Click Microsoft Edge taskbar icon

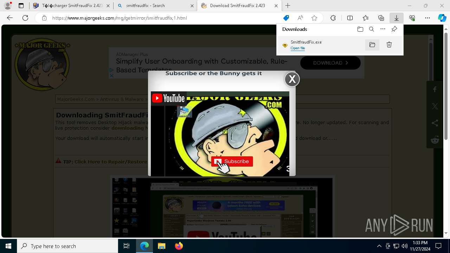pos(144,246)
